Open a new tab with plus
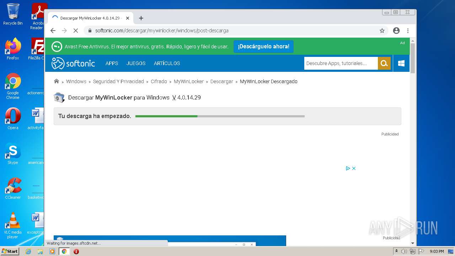 141,18
